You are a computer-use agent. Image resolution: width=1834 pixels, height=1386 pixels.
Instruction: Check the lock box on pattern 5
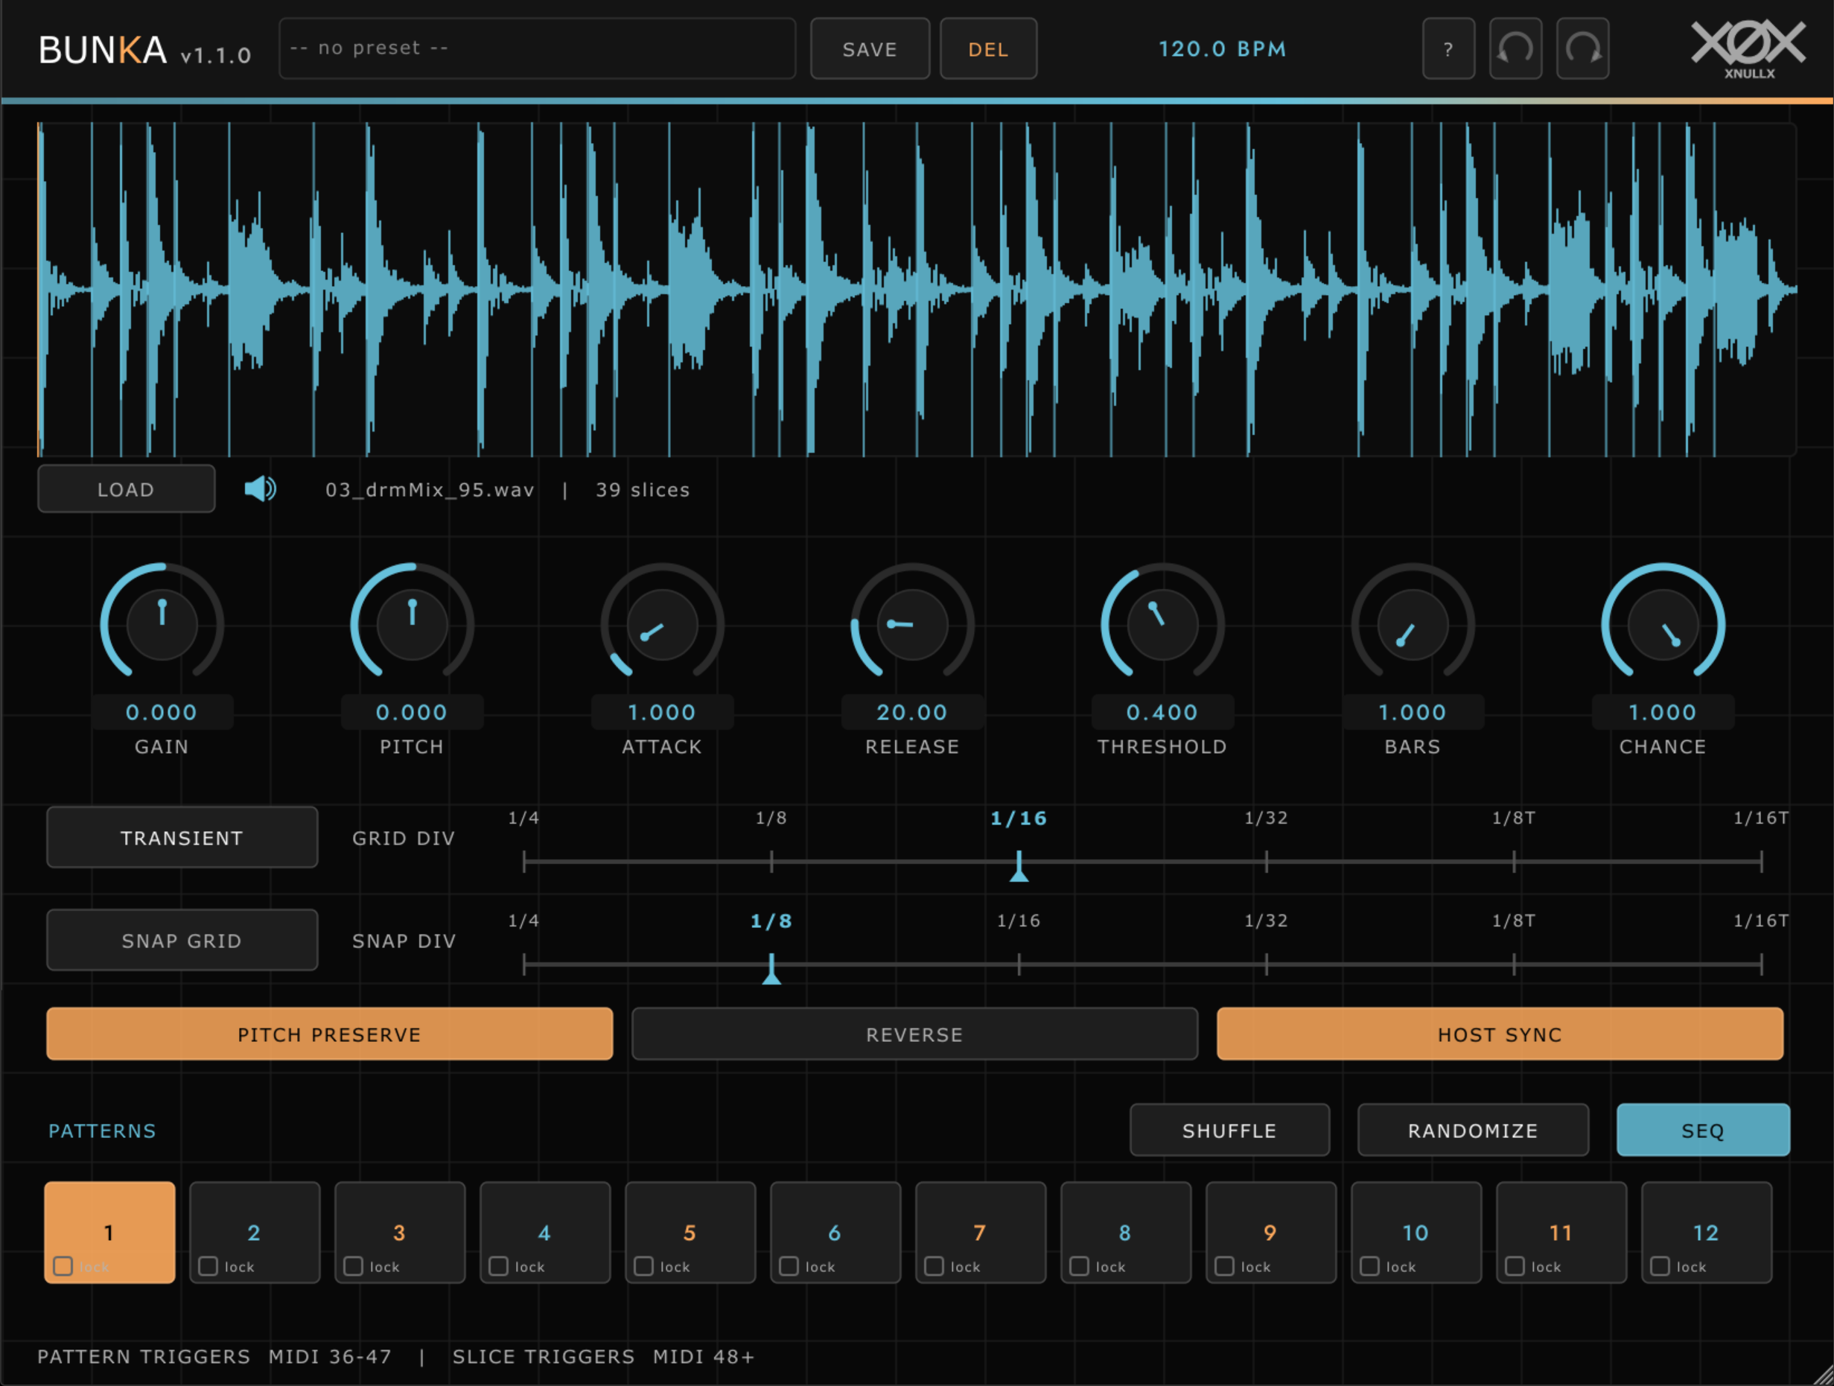[x=643, y=1267]
